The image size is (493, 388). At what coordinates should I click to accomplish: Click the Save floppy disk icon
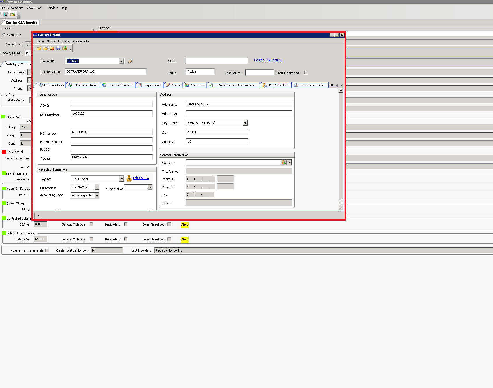[58, 48]
